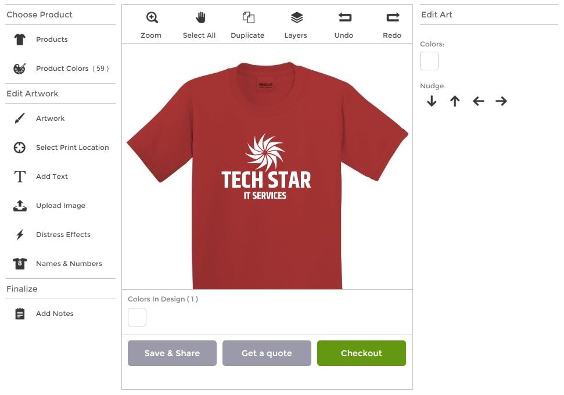Click the Add Text icon
This screenshot has width=564, height=395.
click(19, 176)
